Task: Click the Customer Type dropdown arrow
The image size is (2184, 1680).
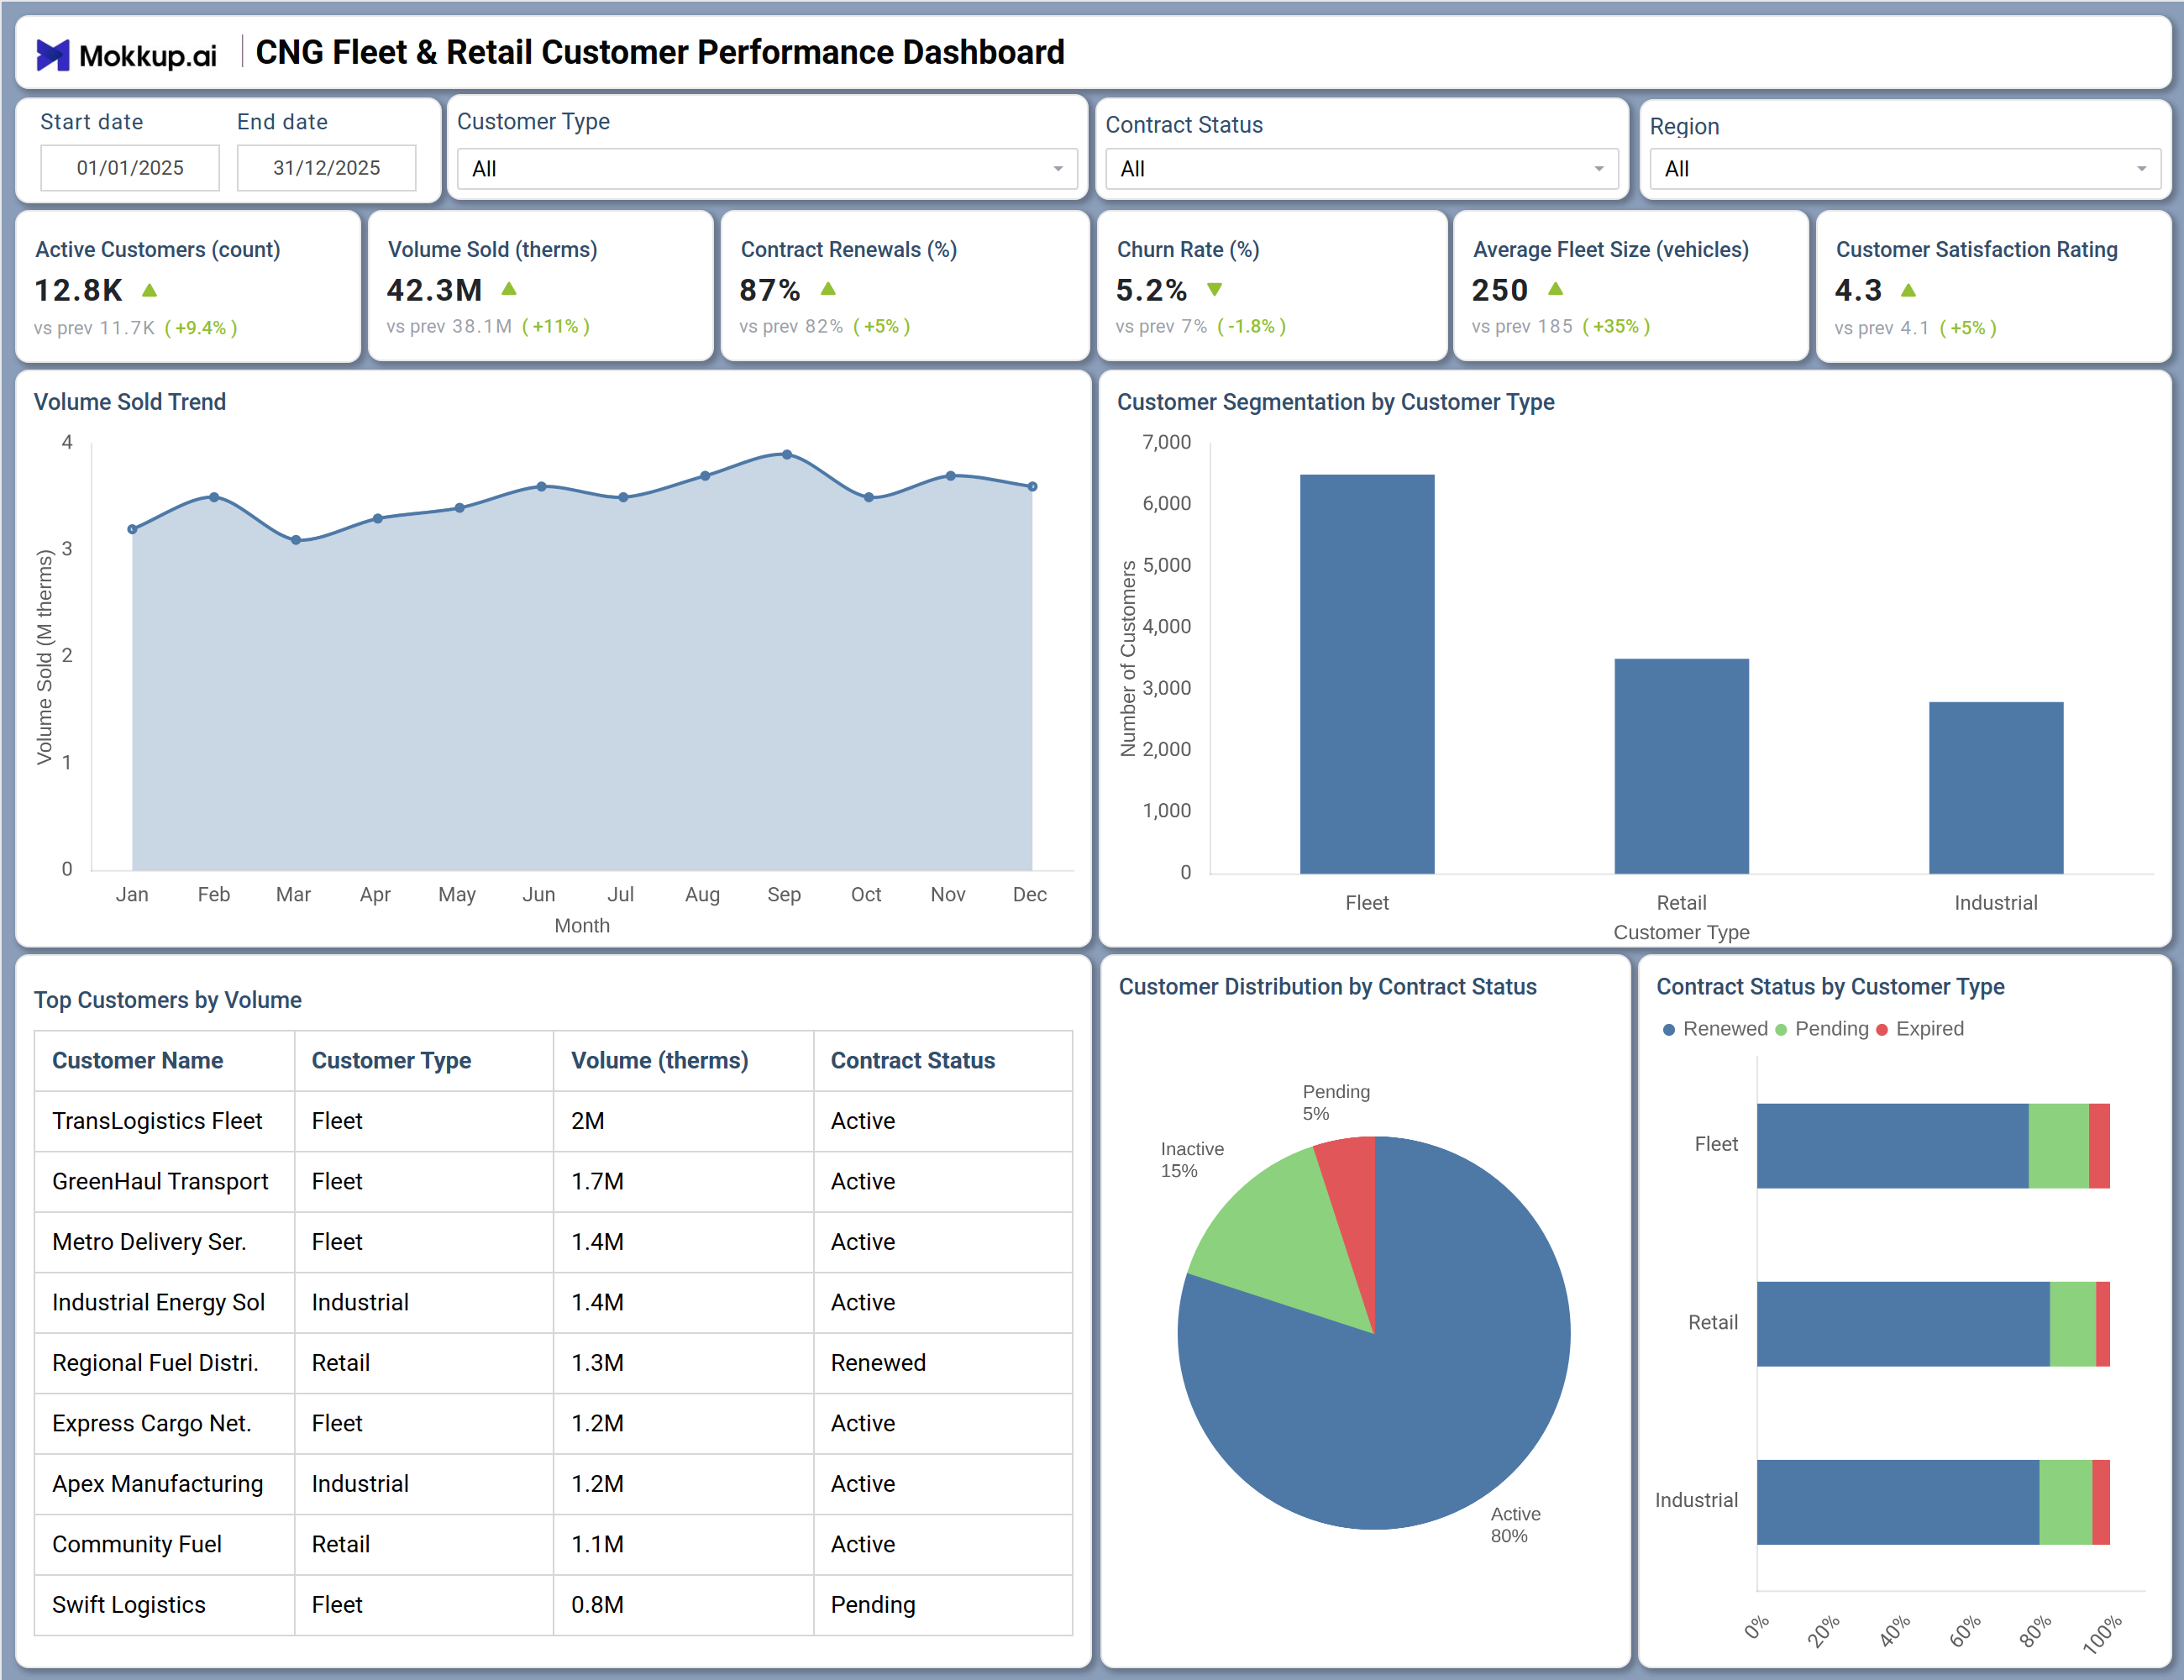Action: 1058,169
